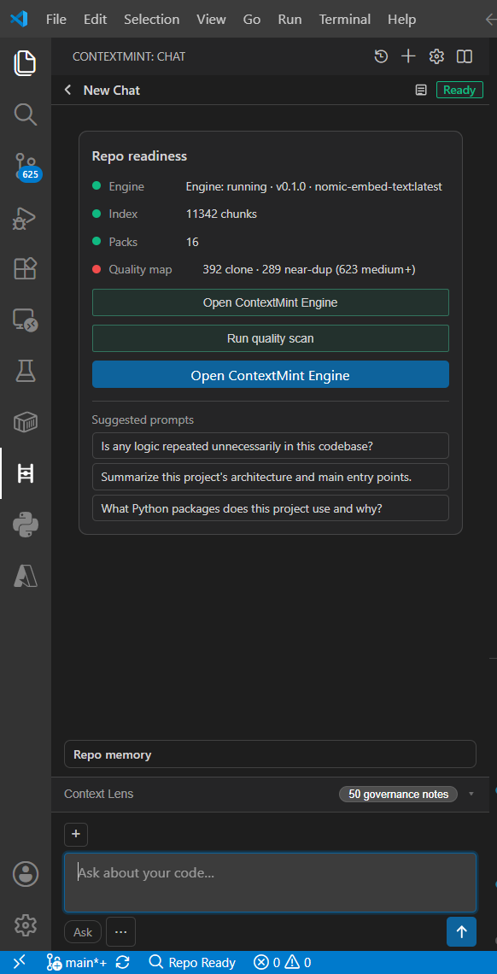
Task: Expand Context Lens dropdown arrow
Action: coord(471,794)
